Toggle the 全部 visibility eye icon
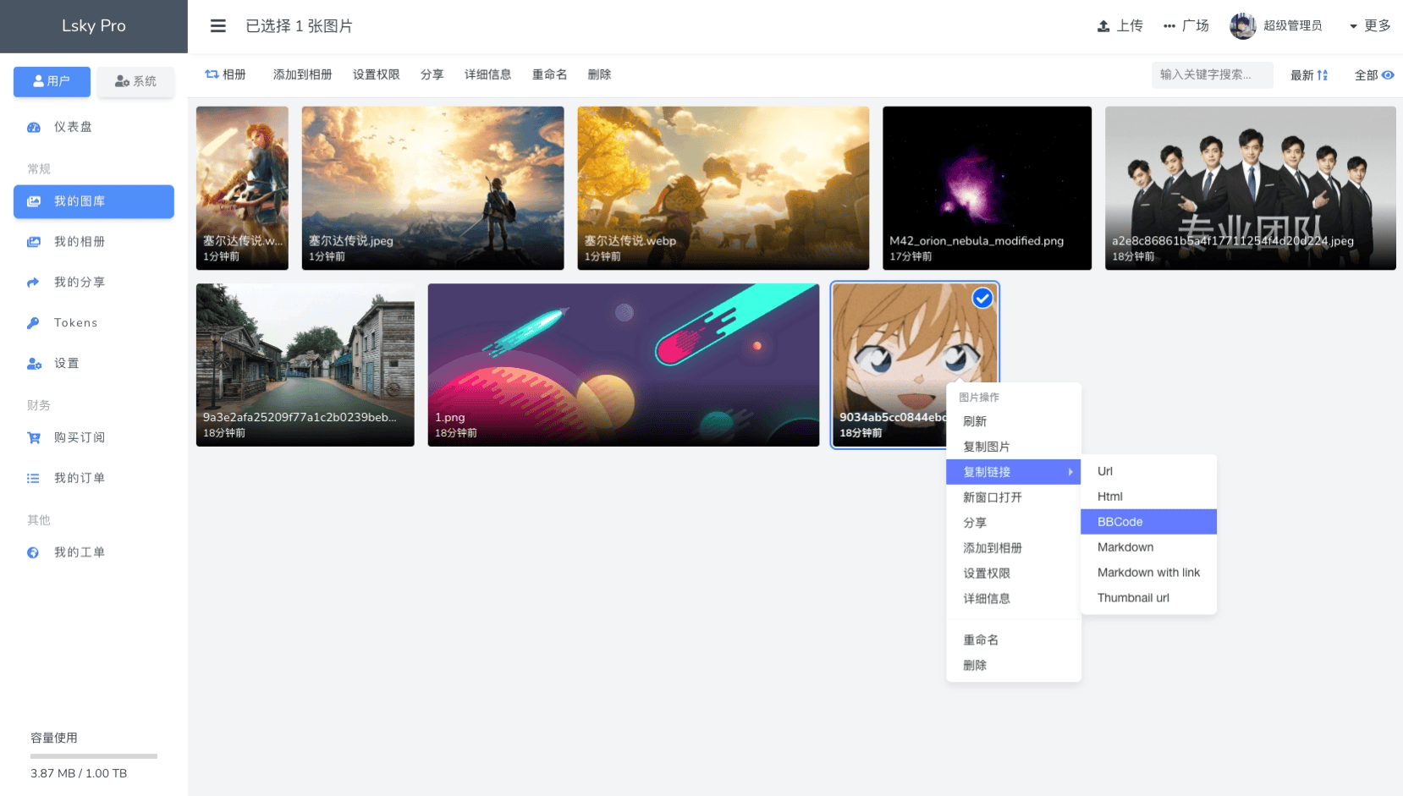This screenshot has height=796, width=1403. (1388, 74)
